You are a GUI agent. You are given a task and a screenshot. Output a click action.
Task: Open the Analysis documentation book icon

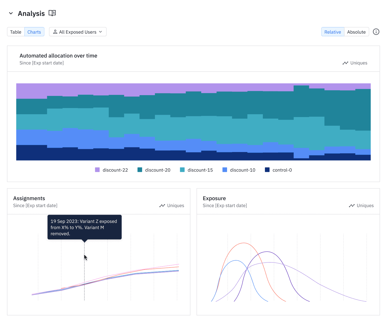pyautogui.click(x=52, y=13)
